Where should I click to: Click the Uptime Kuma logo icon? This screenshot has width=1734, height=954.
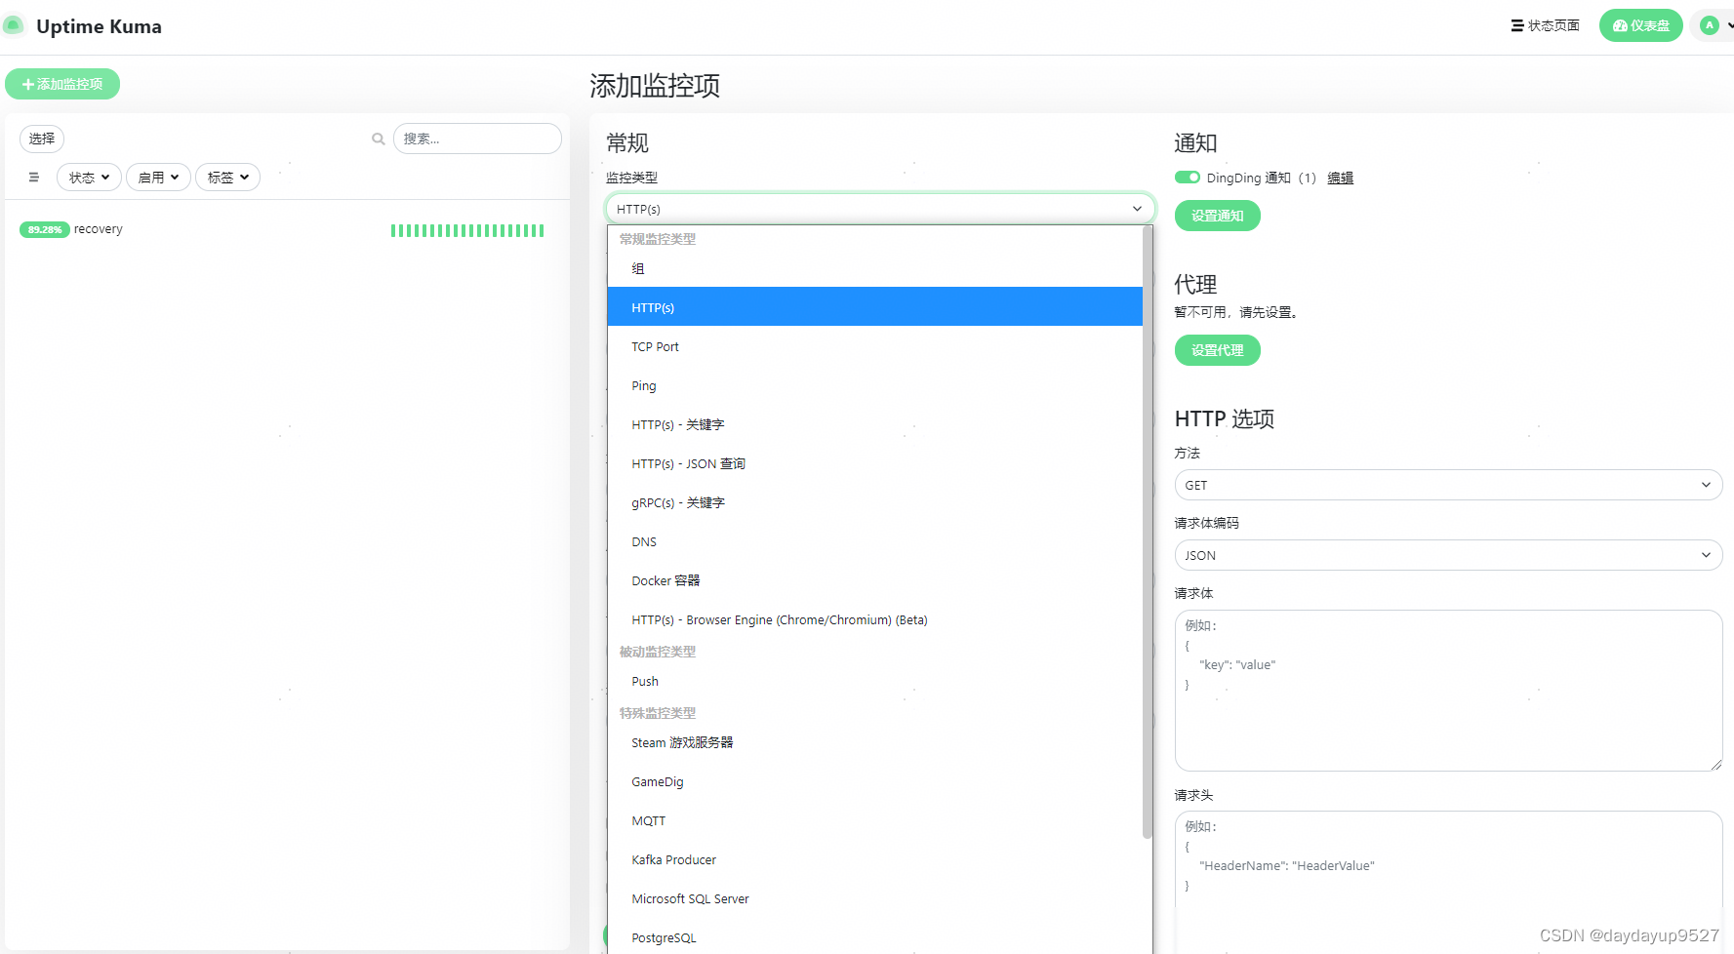tap(14, 25)
